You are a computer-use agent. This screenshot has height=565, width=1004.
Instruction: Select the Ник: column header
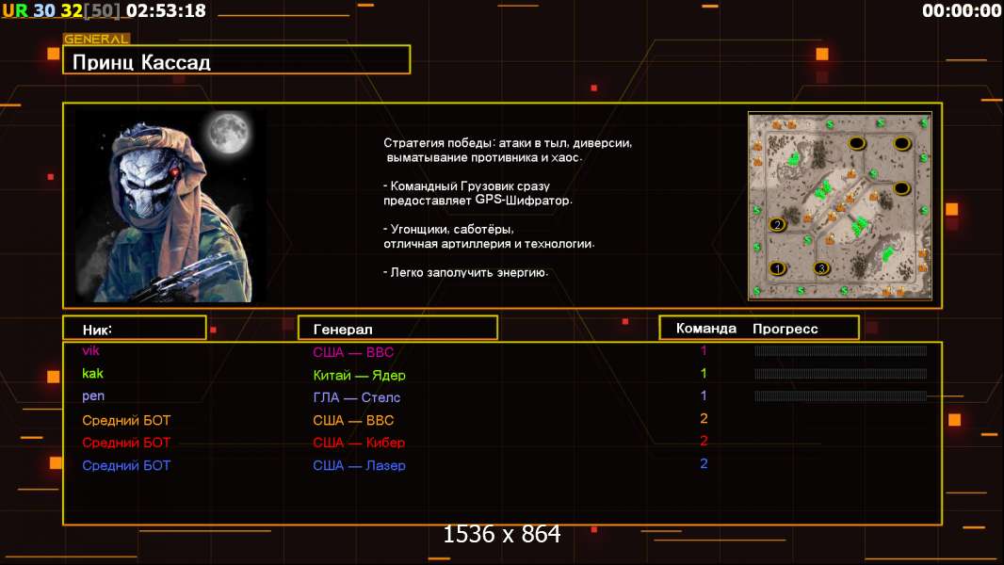click(135, 329)
